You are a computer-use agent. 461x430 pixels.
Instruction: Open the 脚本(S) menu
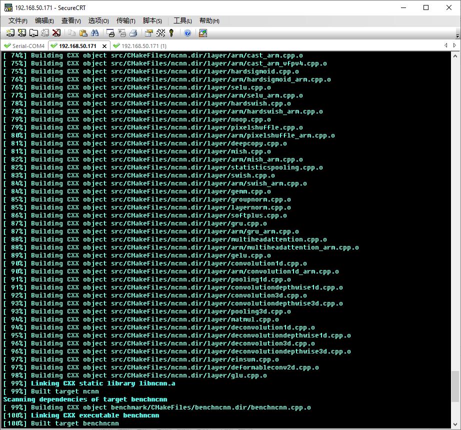[152, 20]
